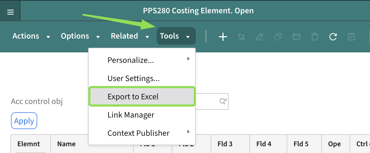Click the trash can delete icon
The width and height of the screenshot is (370, 153).
314,37
